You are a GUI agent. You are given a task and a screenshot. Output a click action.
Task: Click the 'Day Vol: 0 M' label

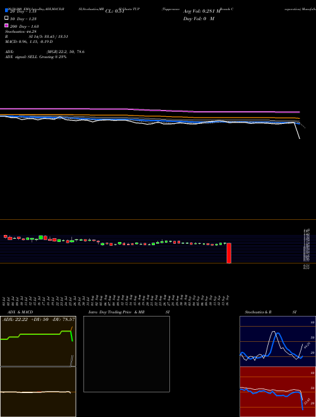pos(198,19)
